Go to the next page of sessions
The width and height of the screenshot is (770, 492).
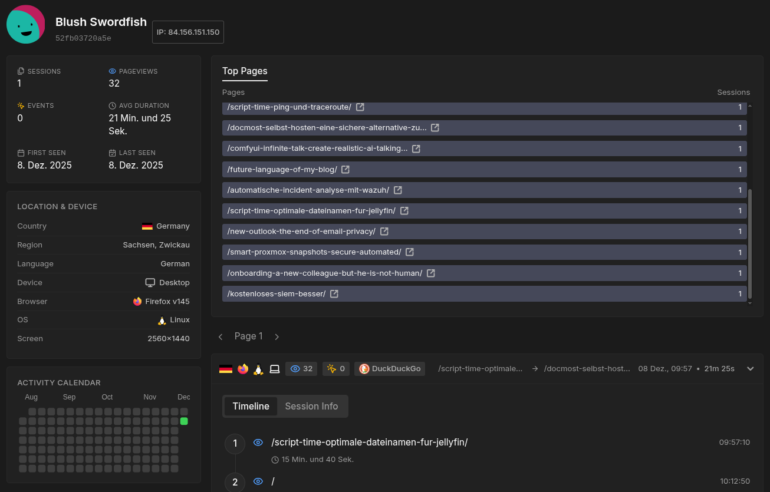tap(277, 337)
